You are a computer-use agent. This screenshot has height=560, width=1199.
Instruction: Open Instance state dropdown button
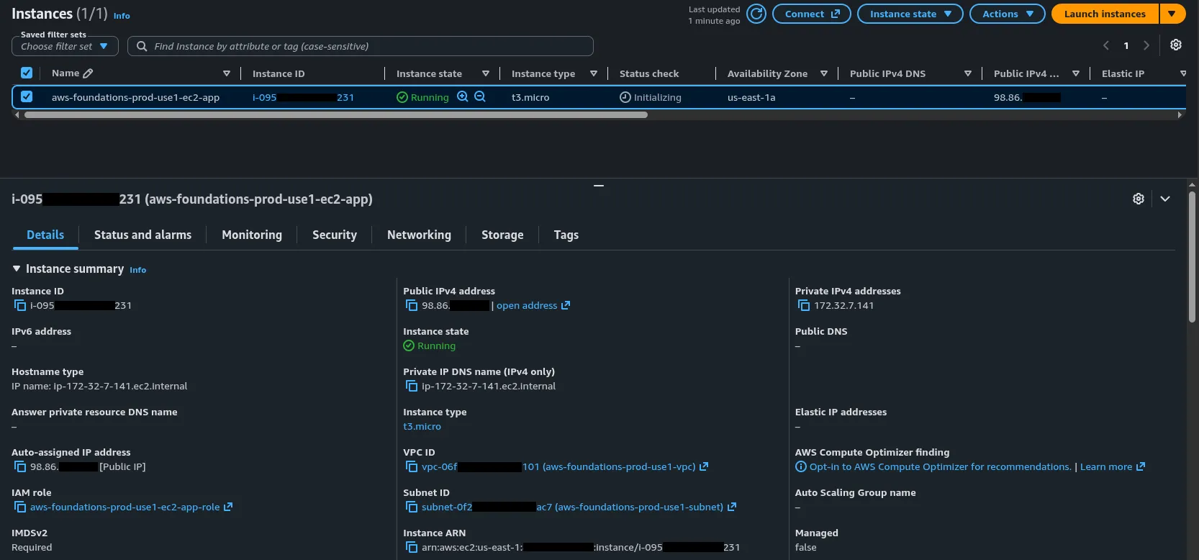point(910,14)
